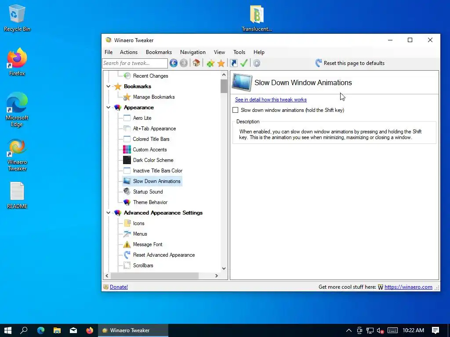Open the taskbar search magnifier

click(24, 330)
